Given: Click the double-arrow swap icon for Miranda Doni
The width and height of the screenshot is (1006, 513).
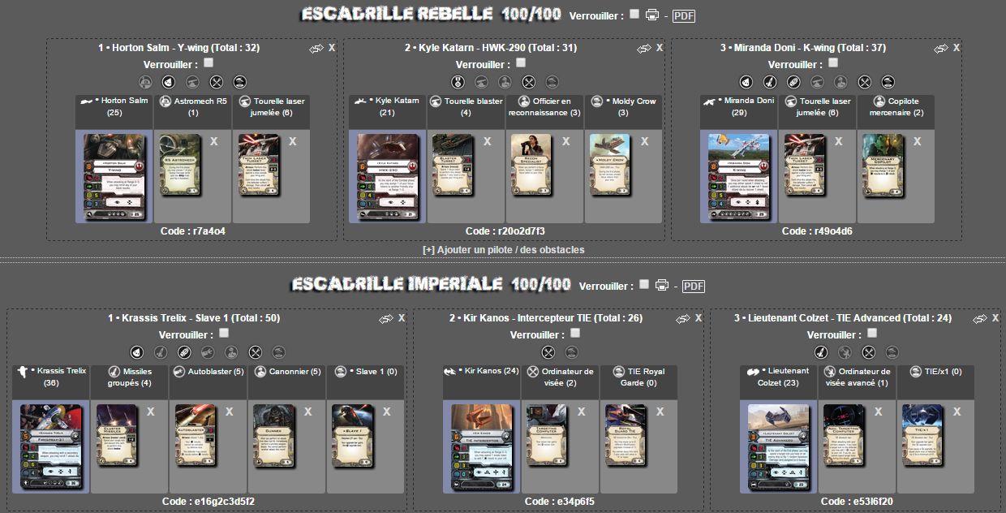Looking at the screenshot, I should click(941, 49).
